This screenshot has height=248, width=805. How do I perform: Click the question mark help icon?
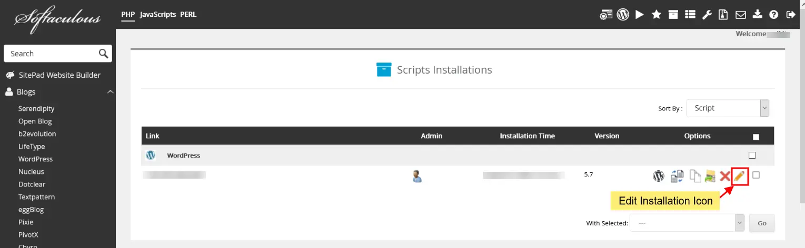(773, 15)
